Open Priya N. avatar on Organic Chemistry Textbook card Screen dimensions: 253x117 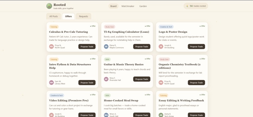pyautogui.click(x=161, y=82)
